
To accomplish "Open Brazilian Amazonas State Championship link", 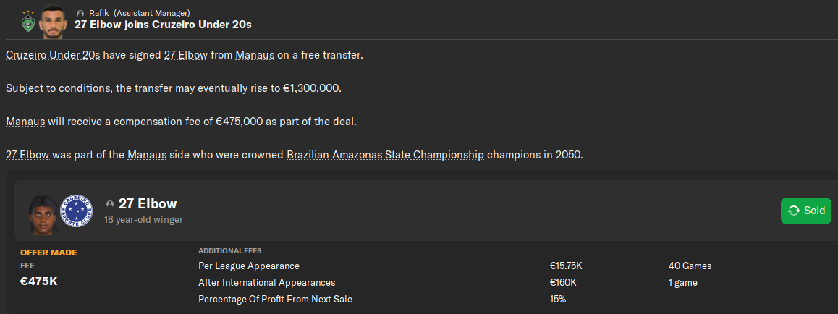I will (384, 155).
